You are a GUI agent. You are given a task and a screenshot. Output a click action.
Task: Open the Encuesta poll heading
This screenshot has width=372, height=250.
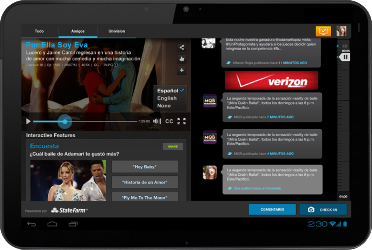44,146
